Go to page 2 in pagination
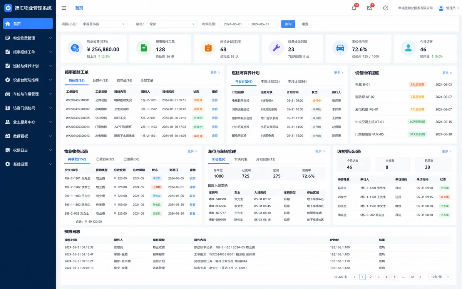The height and width of the screenshot is (289, 462). (370, 277)
